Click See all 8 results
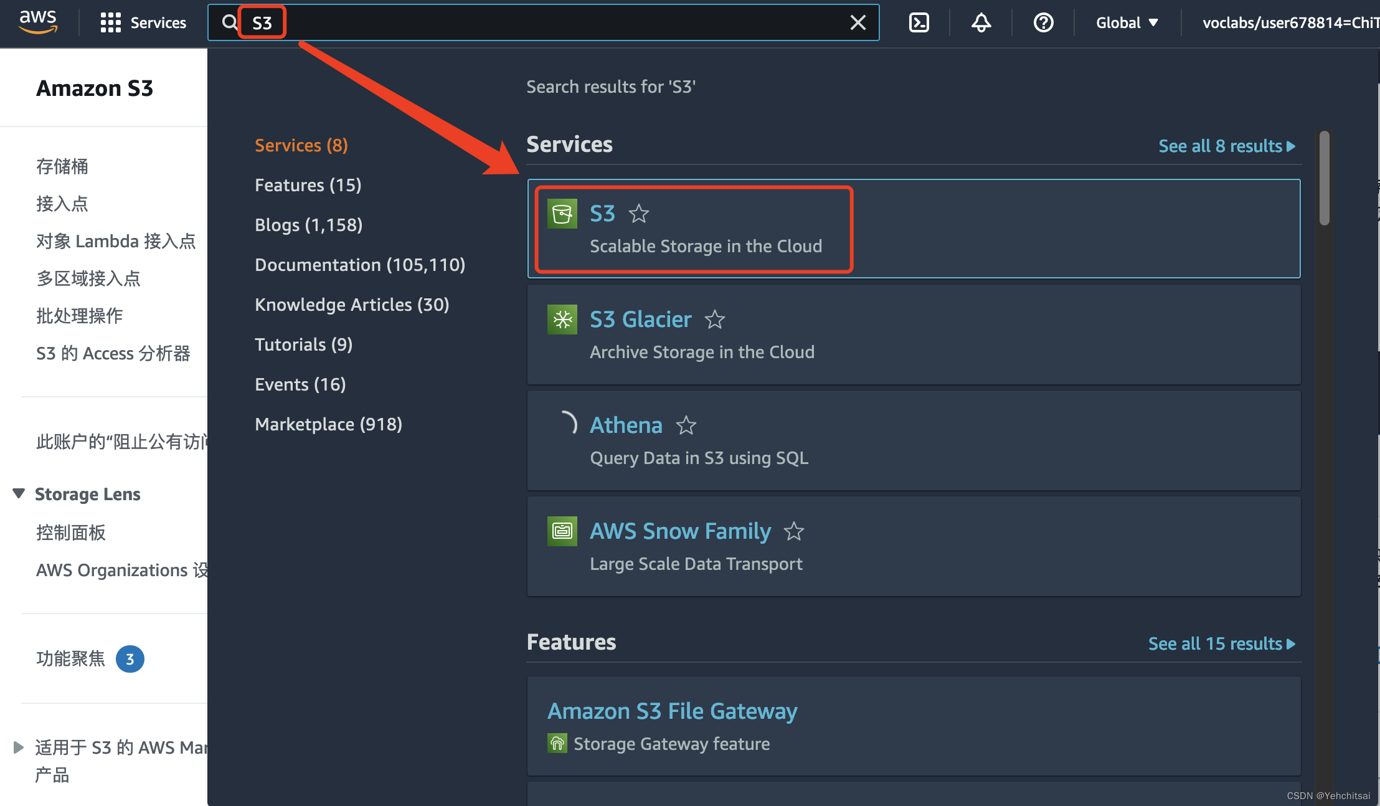This screenshot has height=806, width=1380. 1227,146
